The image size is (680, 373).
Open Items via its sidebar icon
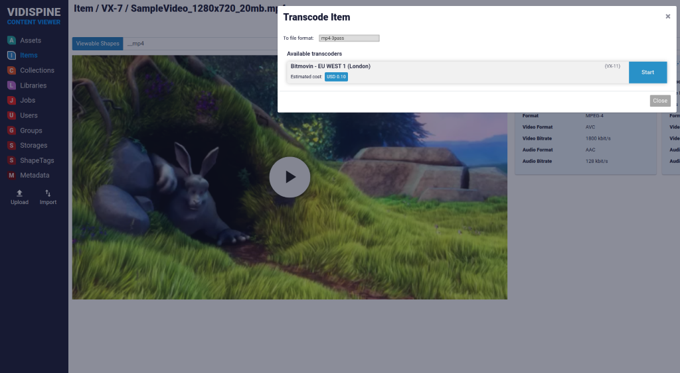pos(11,56)
